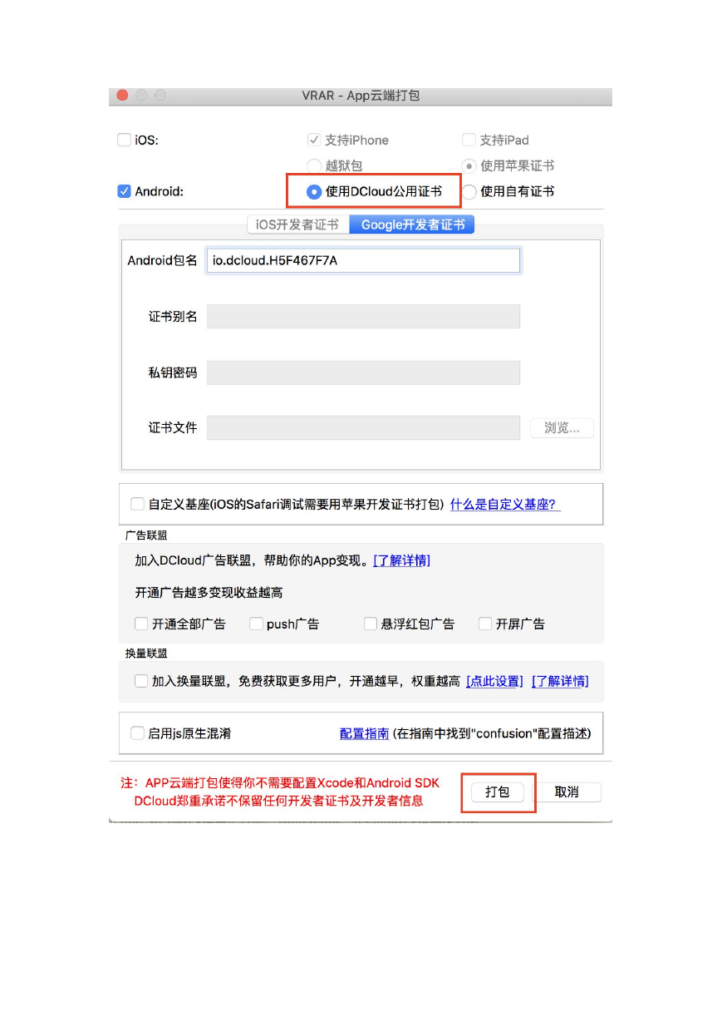
Task: Enable the 加入换量联盟 checkbox
Action: (141, 681)
